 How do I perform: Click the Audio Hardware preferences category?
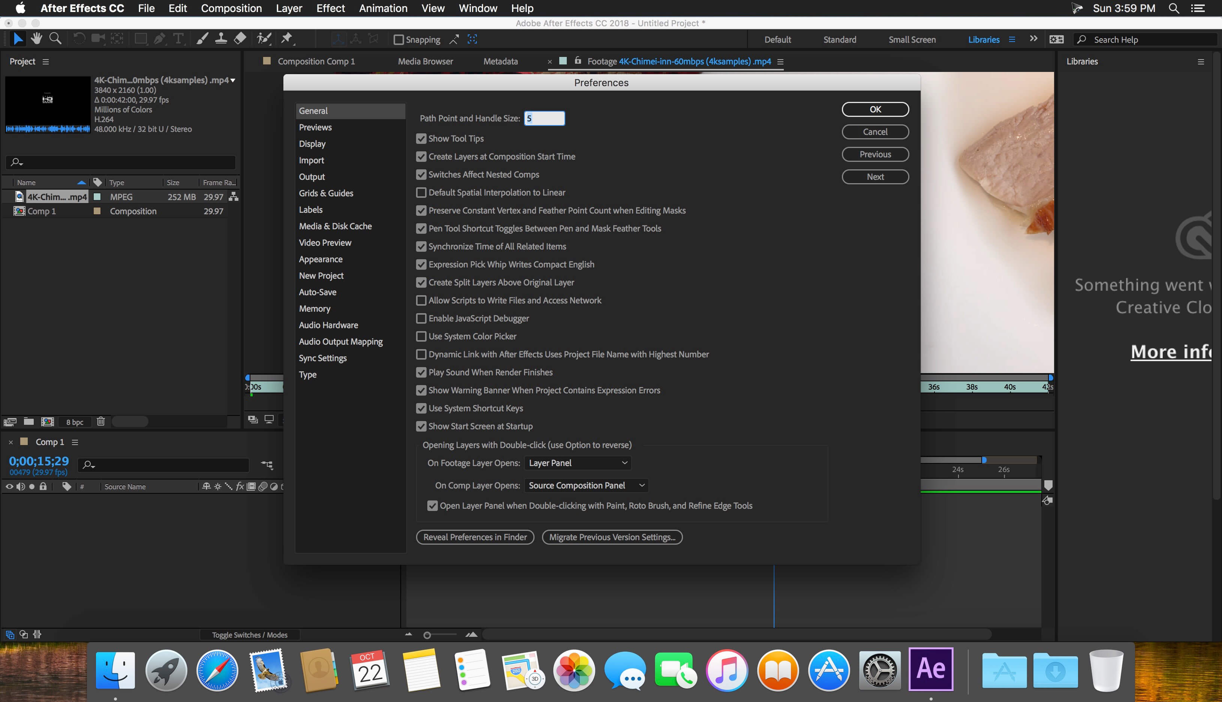point(327,324)
